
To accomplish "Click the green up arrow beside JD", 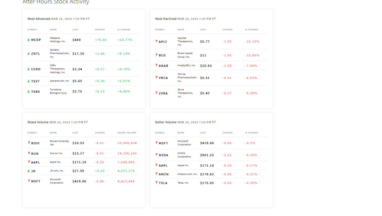I will 29,171.
